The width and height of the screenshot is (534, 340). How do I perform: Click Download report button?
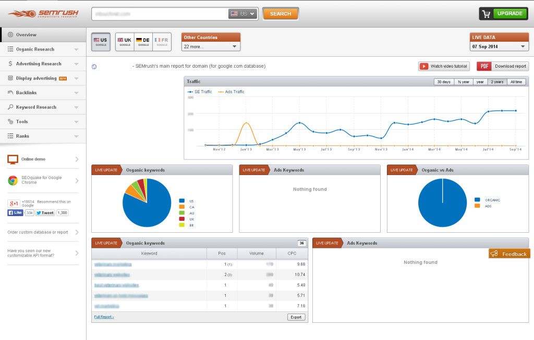[x=503, y=66]
